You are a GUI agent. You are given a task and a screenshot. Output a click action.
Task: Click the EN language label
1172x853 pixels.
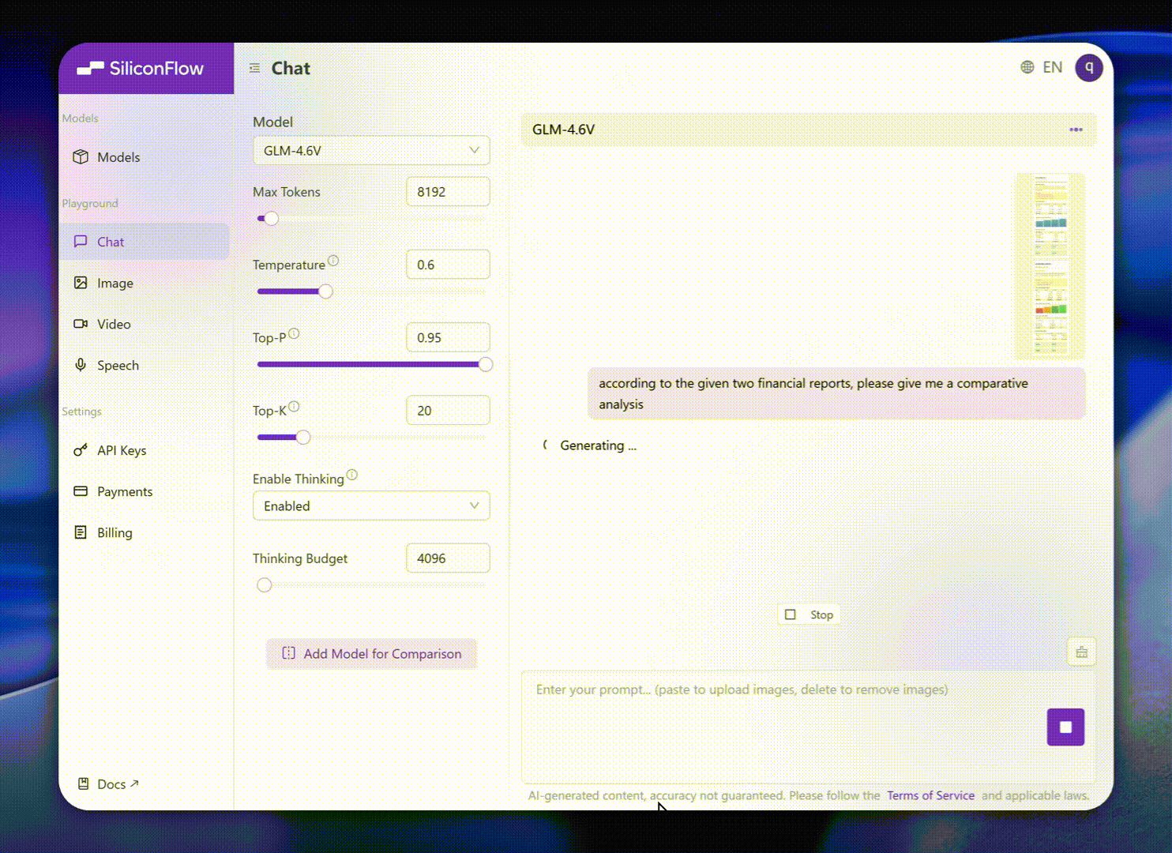pos(1052,67)
